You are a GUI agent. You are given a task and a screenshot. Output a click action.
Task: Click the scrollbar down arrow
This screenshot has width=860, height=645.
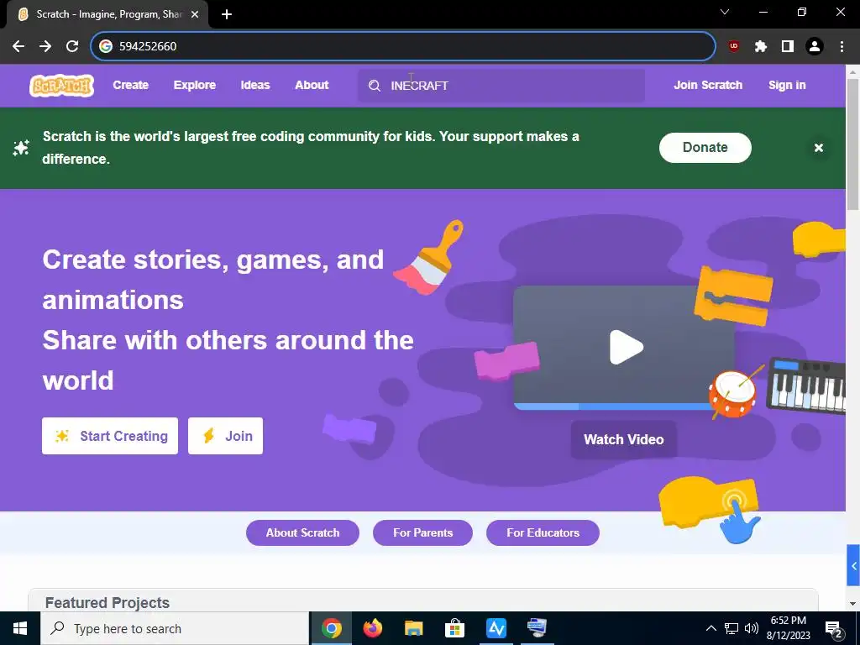point(853,603)
